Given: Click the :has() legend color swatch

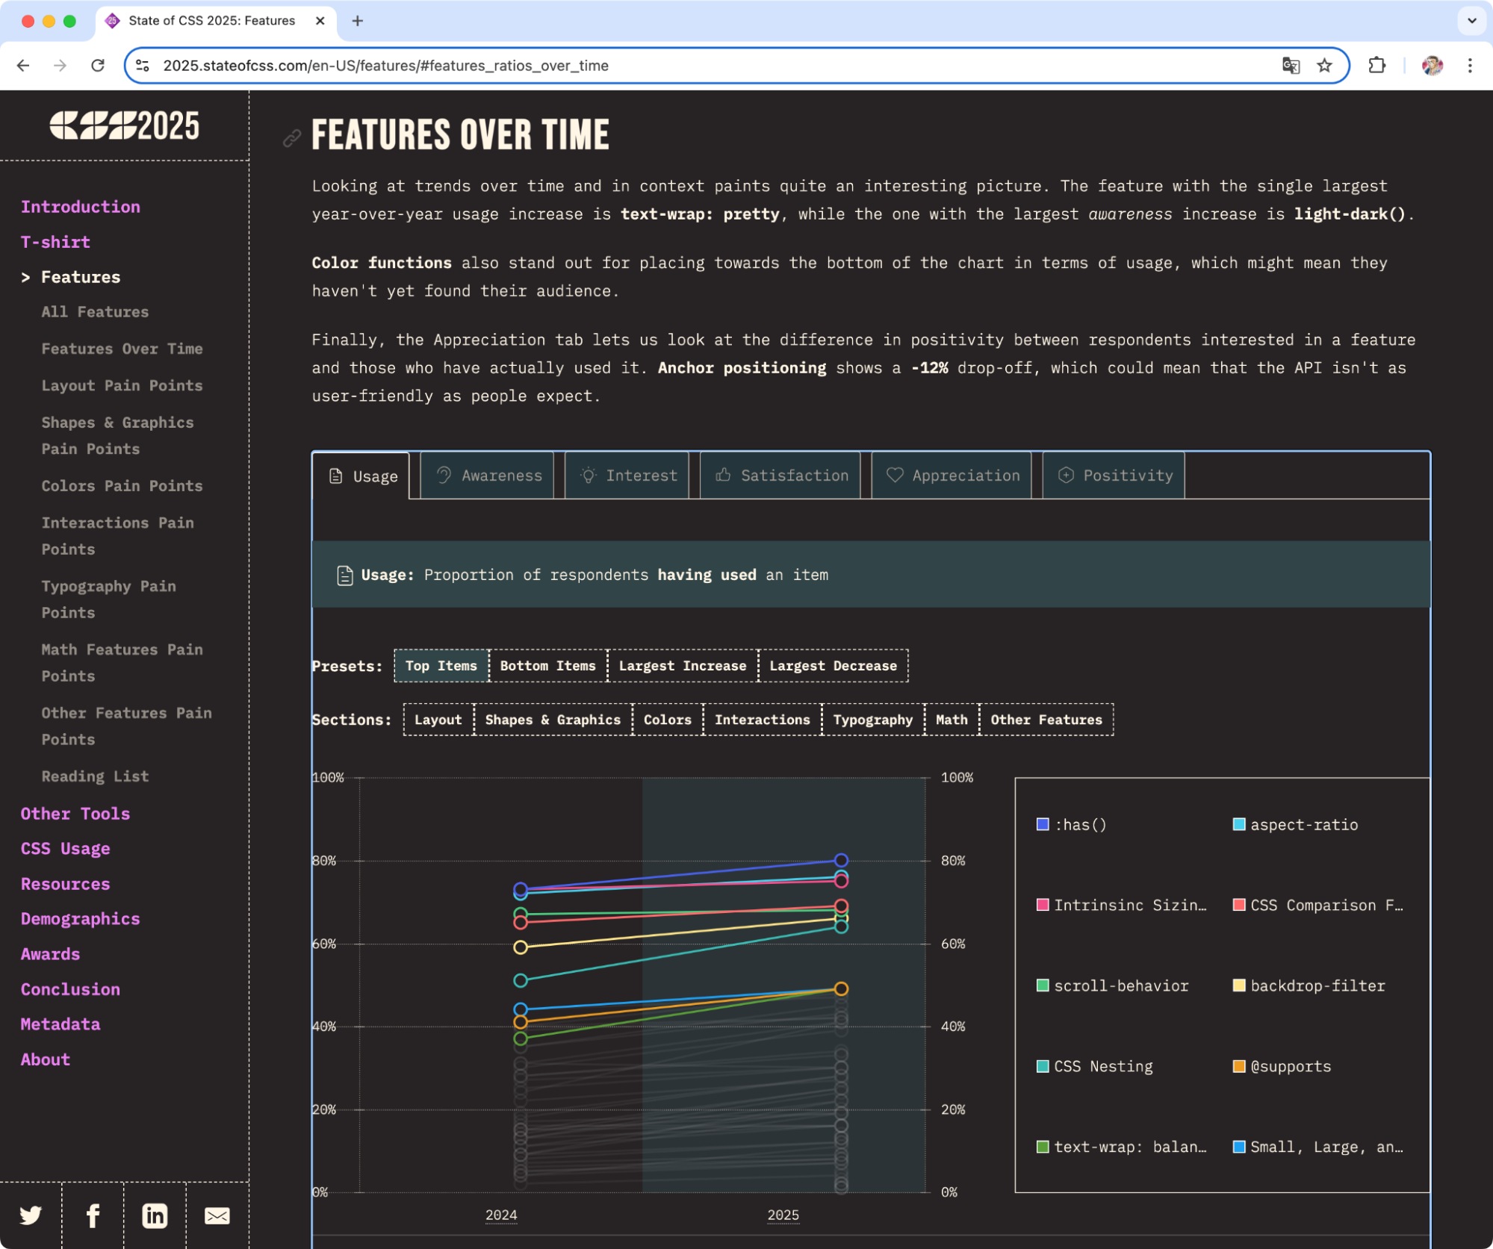Looking at the screenshot, I should (x=1043, y=824).
